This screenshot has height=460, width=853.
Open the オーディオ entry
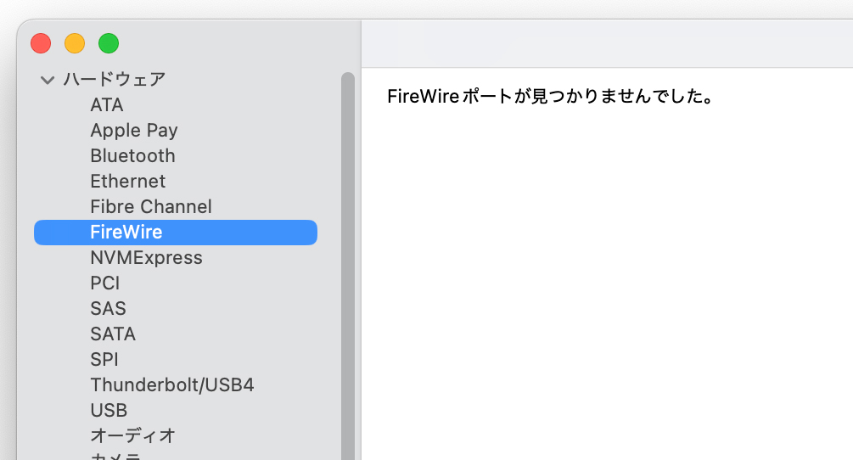[x=133, y=436]
